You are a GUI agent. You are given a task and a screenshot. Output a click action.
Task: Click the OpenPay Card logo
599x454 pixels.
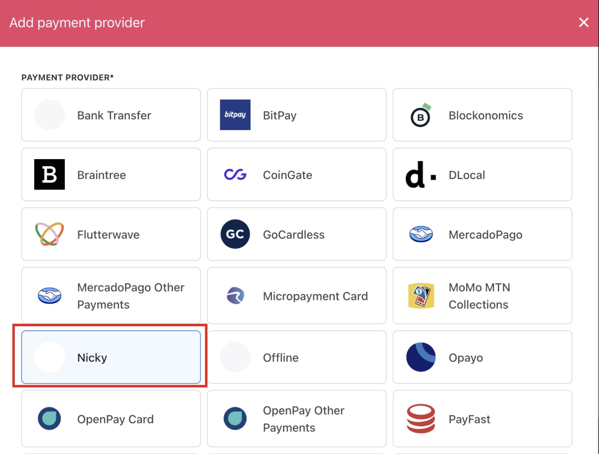pos(50,418)
